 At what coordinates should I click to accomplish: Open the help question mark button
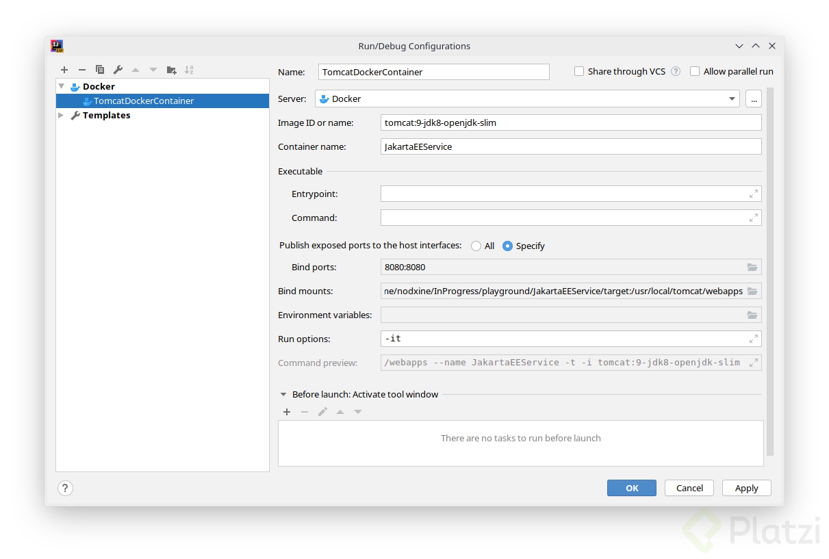point(65,488)
